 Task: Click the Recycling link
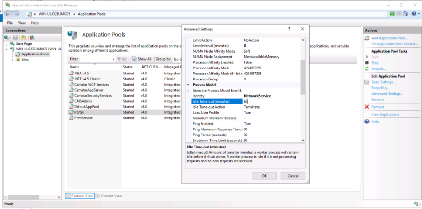tap(380, 88)
